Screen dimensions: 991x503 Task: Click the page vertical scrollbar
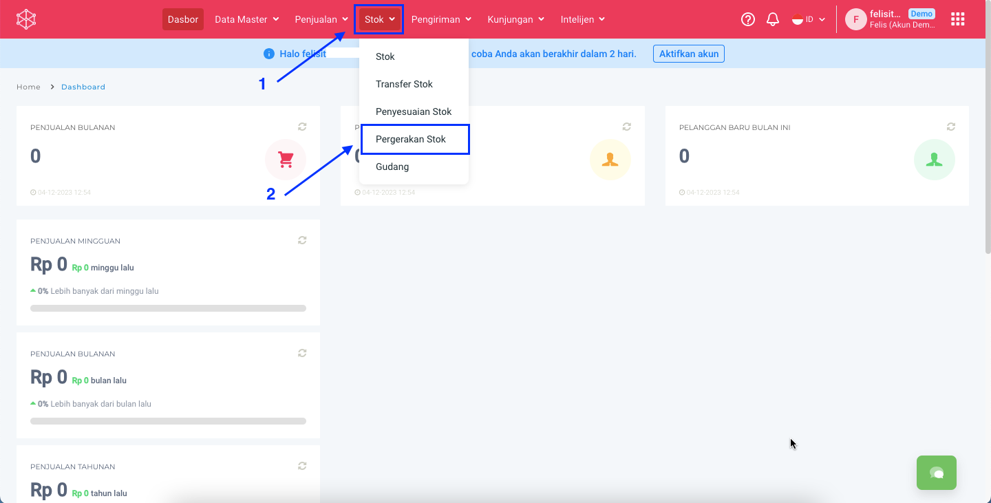tap(988, 138)
